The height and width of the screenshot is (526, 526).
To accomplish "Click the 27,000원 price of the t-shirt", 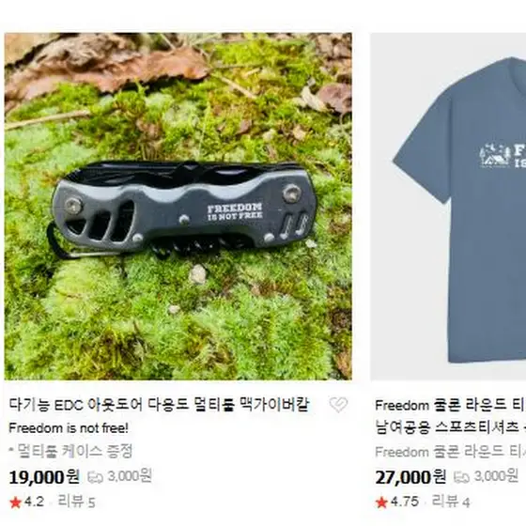I will click(x=410, y=477).
